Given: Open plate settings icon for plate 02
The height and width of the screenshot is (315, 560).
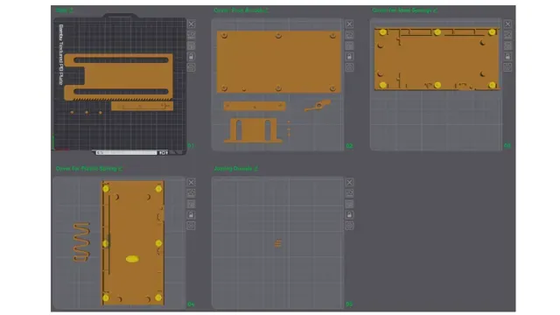Looking at the screenshot, I should [x=349, y=67].
